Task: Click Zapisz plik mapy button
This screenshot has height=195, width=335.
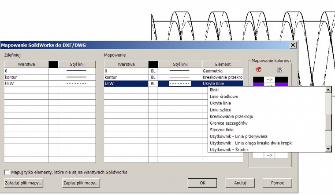Action: (81, 183)
